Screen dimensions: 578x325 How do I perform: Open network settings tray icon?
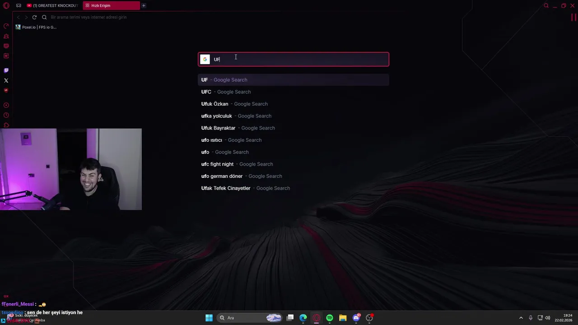pos(541,318)
